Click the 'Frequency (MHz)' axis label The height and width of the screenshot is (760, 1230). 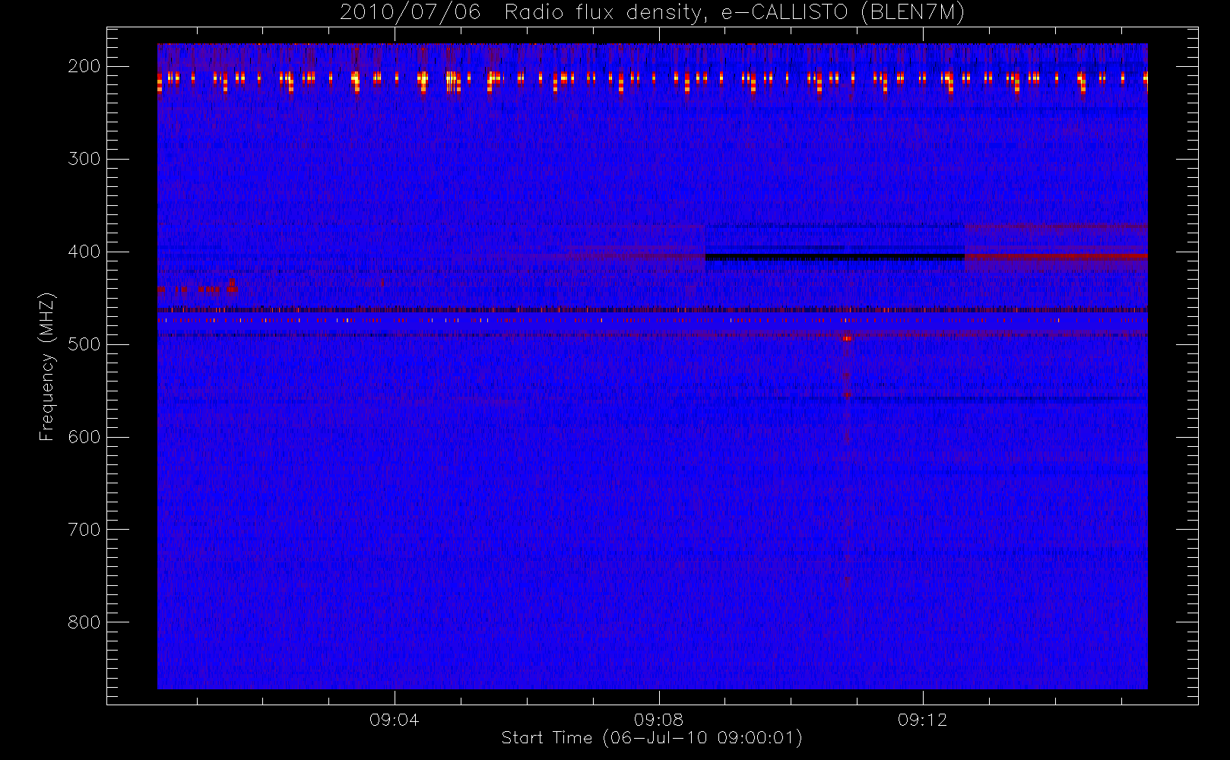coord(47,366)
